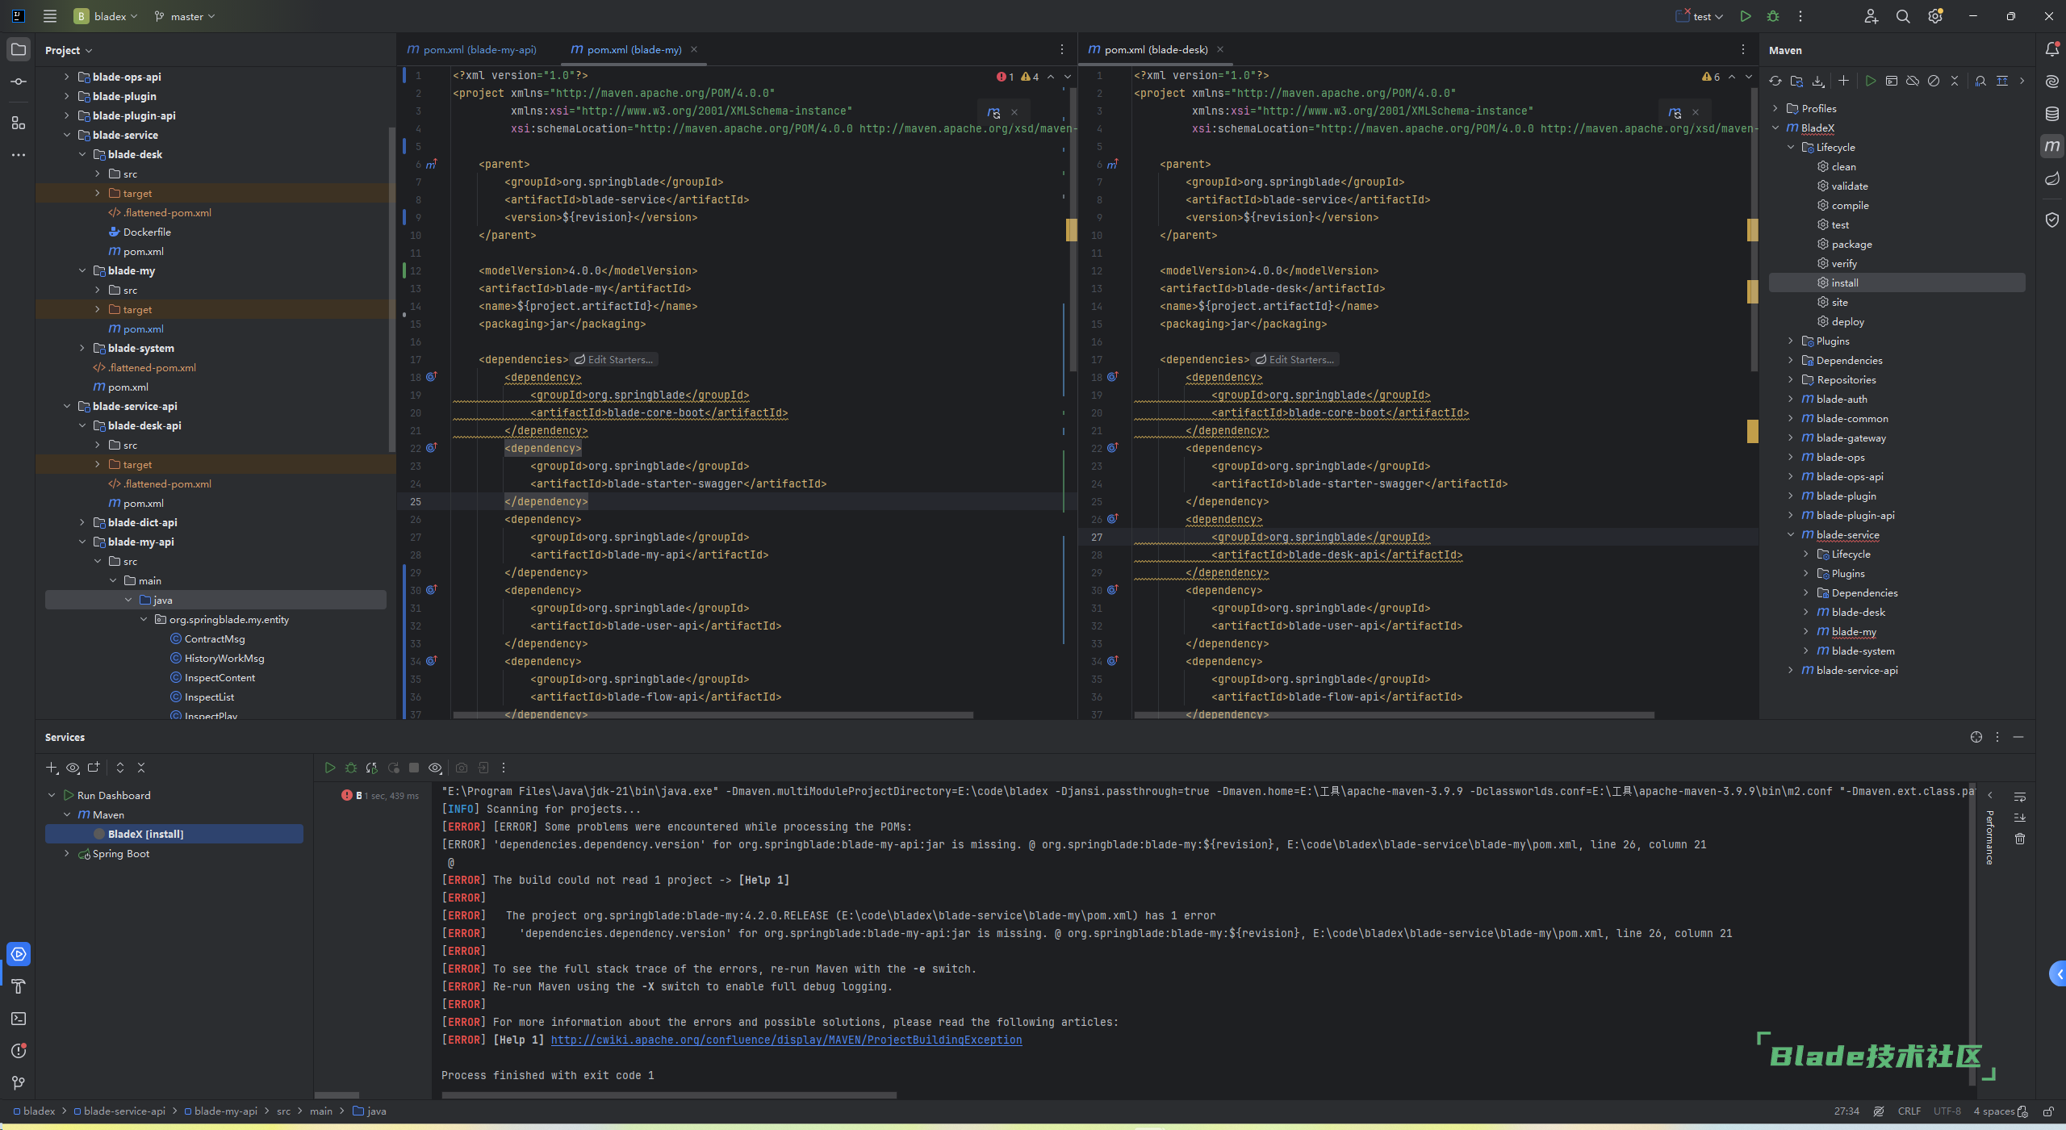Open the Project view dropdown

[69, 50]
